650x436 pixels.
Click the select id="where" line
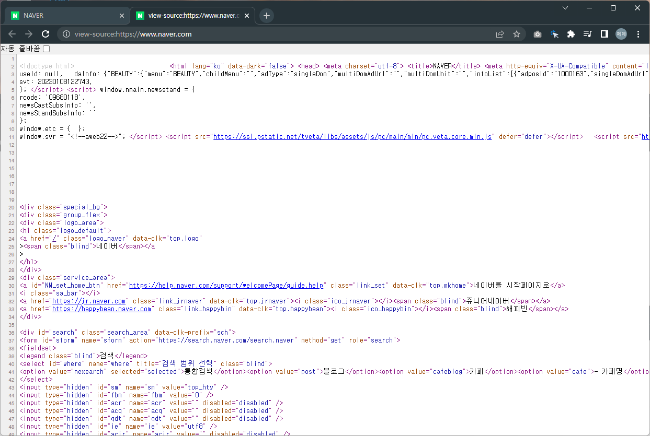point(146,364)
